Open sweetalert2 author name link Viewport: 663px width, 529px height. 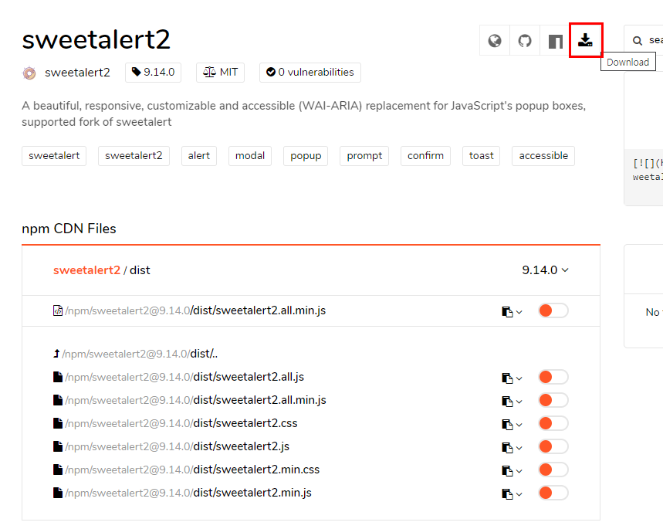coord(77,73)
